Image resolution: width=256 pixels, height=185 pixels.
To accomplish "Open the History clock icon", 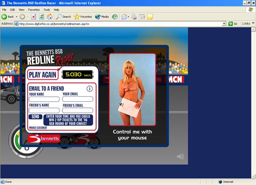I will pyautogui.click(x=115, y=16).
